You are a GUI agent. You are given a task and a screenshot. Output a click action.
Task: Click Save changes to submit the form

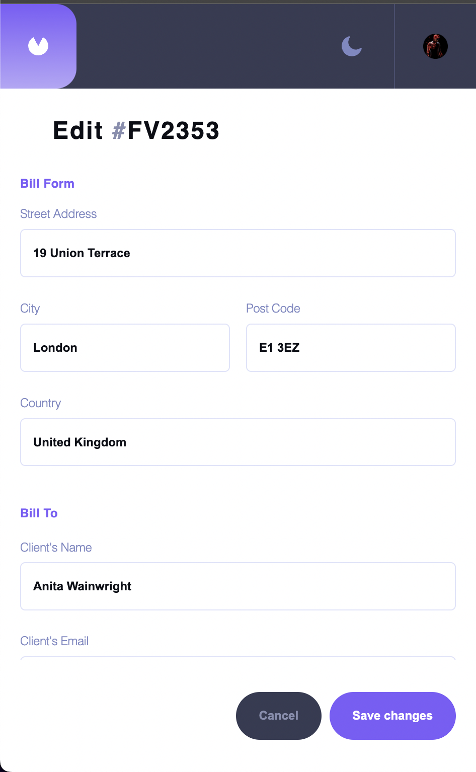[392, 715]
